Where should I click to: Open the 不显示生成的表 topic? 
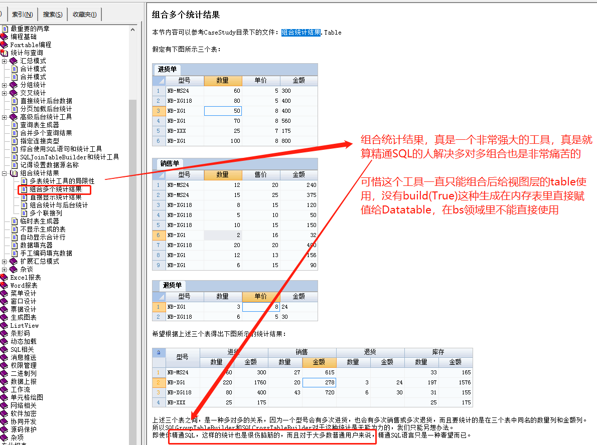(x=43, y=230)
